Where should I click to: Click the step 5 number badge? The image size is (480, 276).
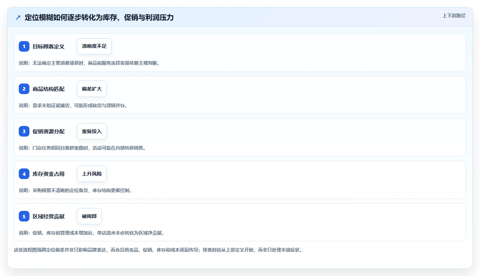[24, 216]
